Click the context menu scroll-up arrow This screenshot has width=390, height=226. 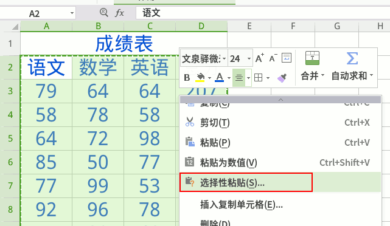280,100
